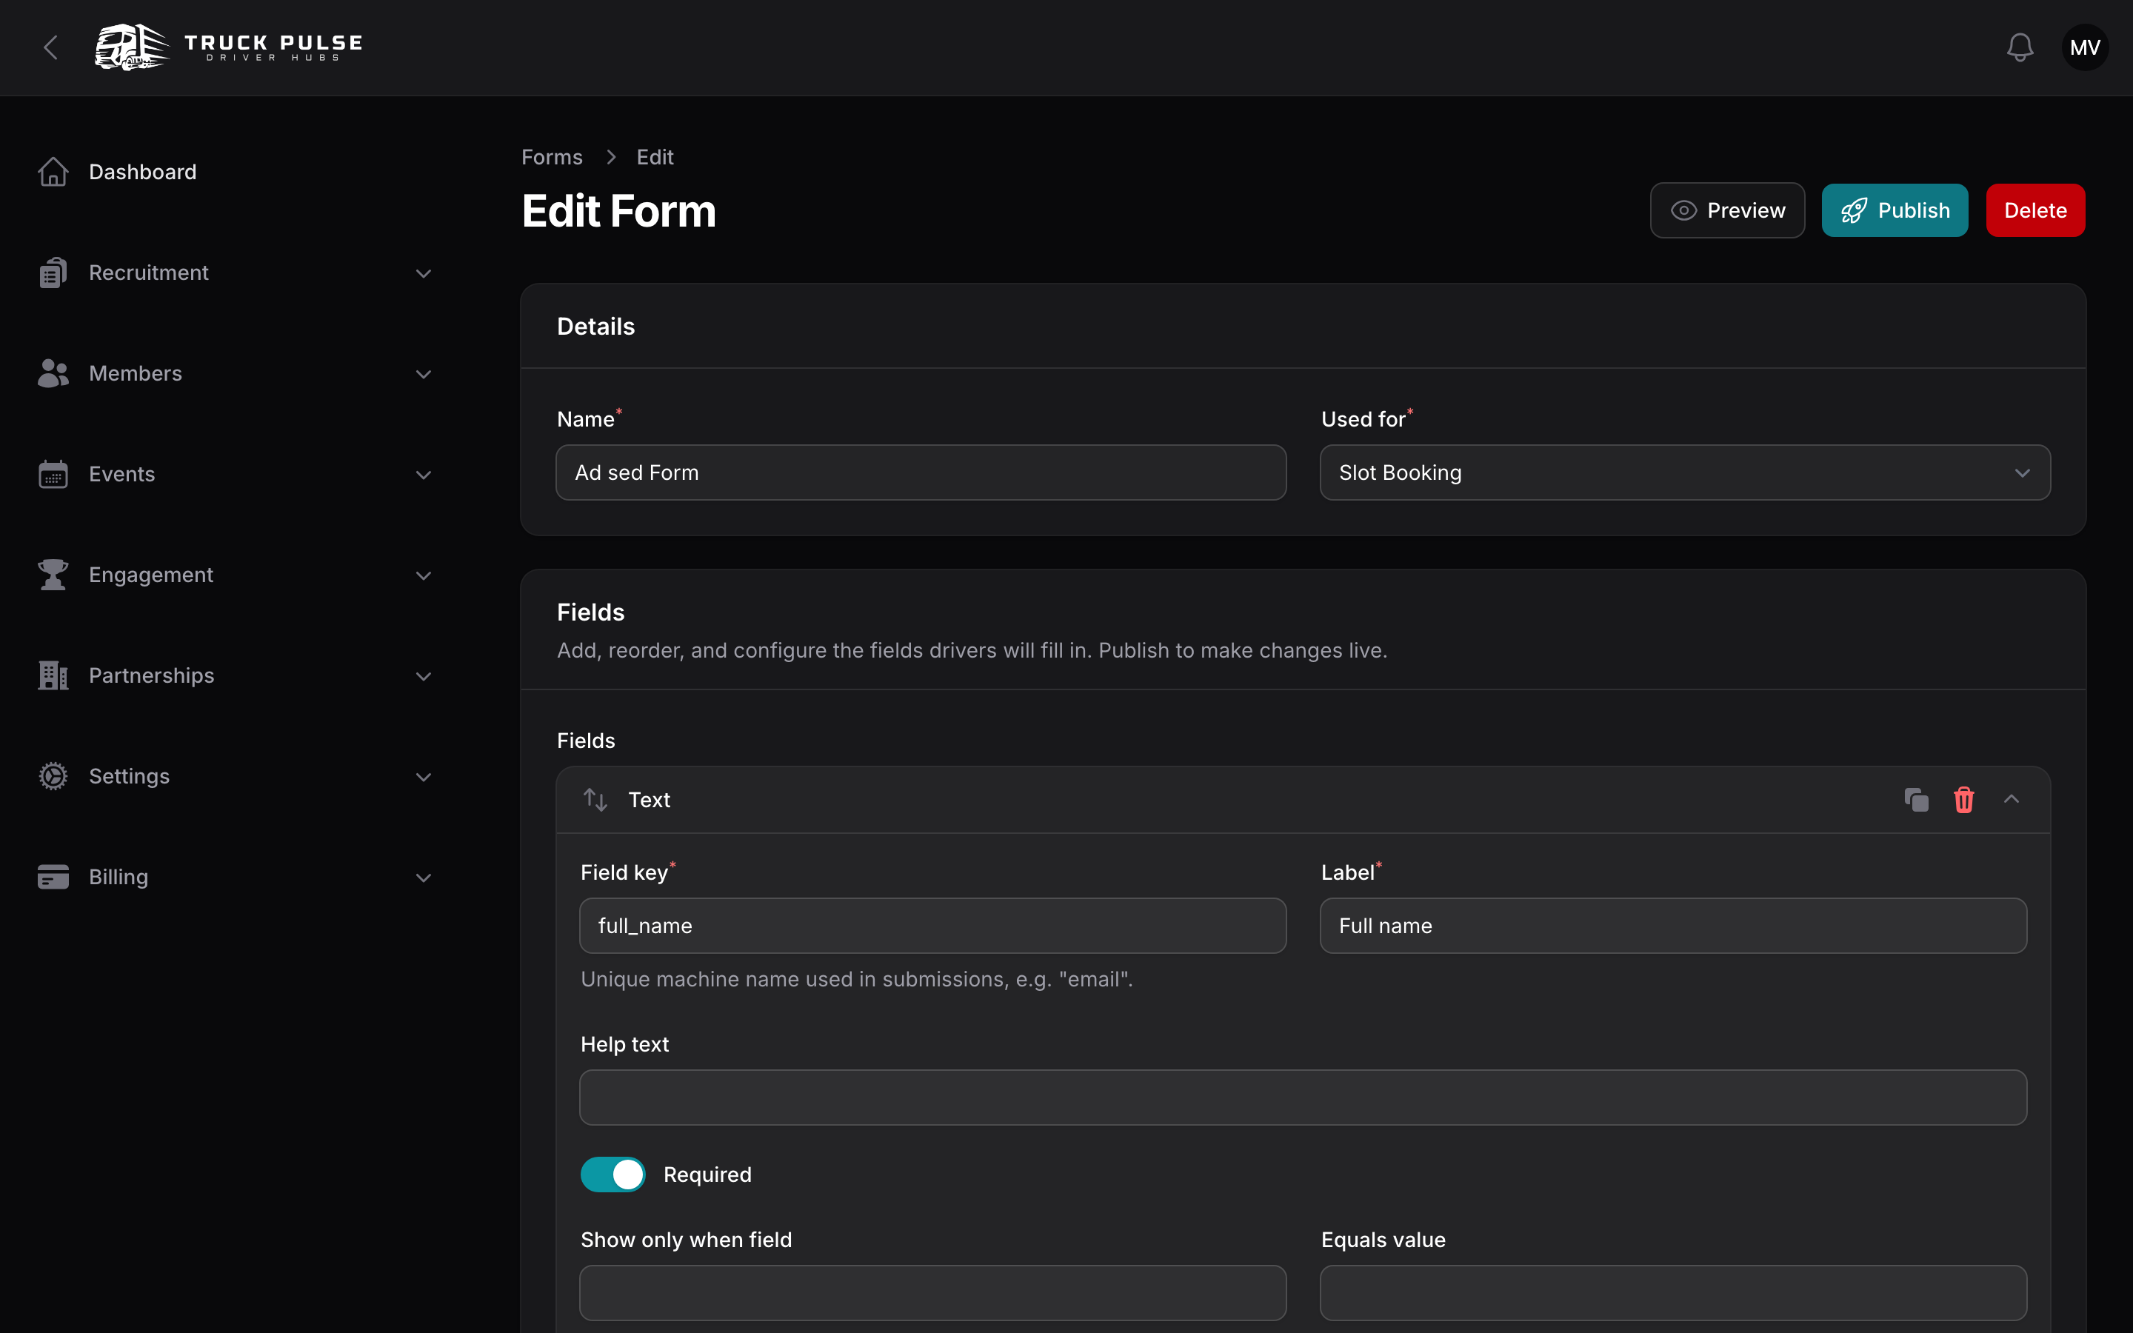Click the Edit Form page heading
This screenshot has width=2133, height=1333.
point(618,212)
